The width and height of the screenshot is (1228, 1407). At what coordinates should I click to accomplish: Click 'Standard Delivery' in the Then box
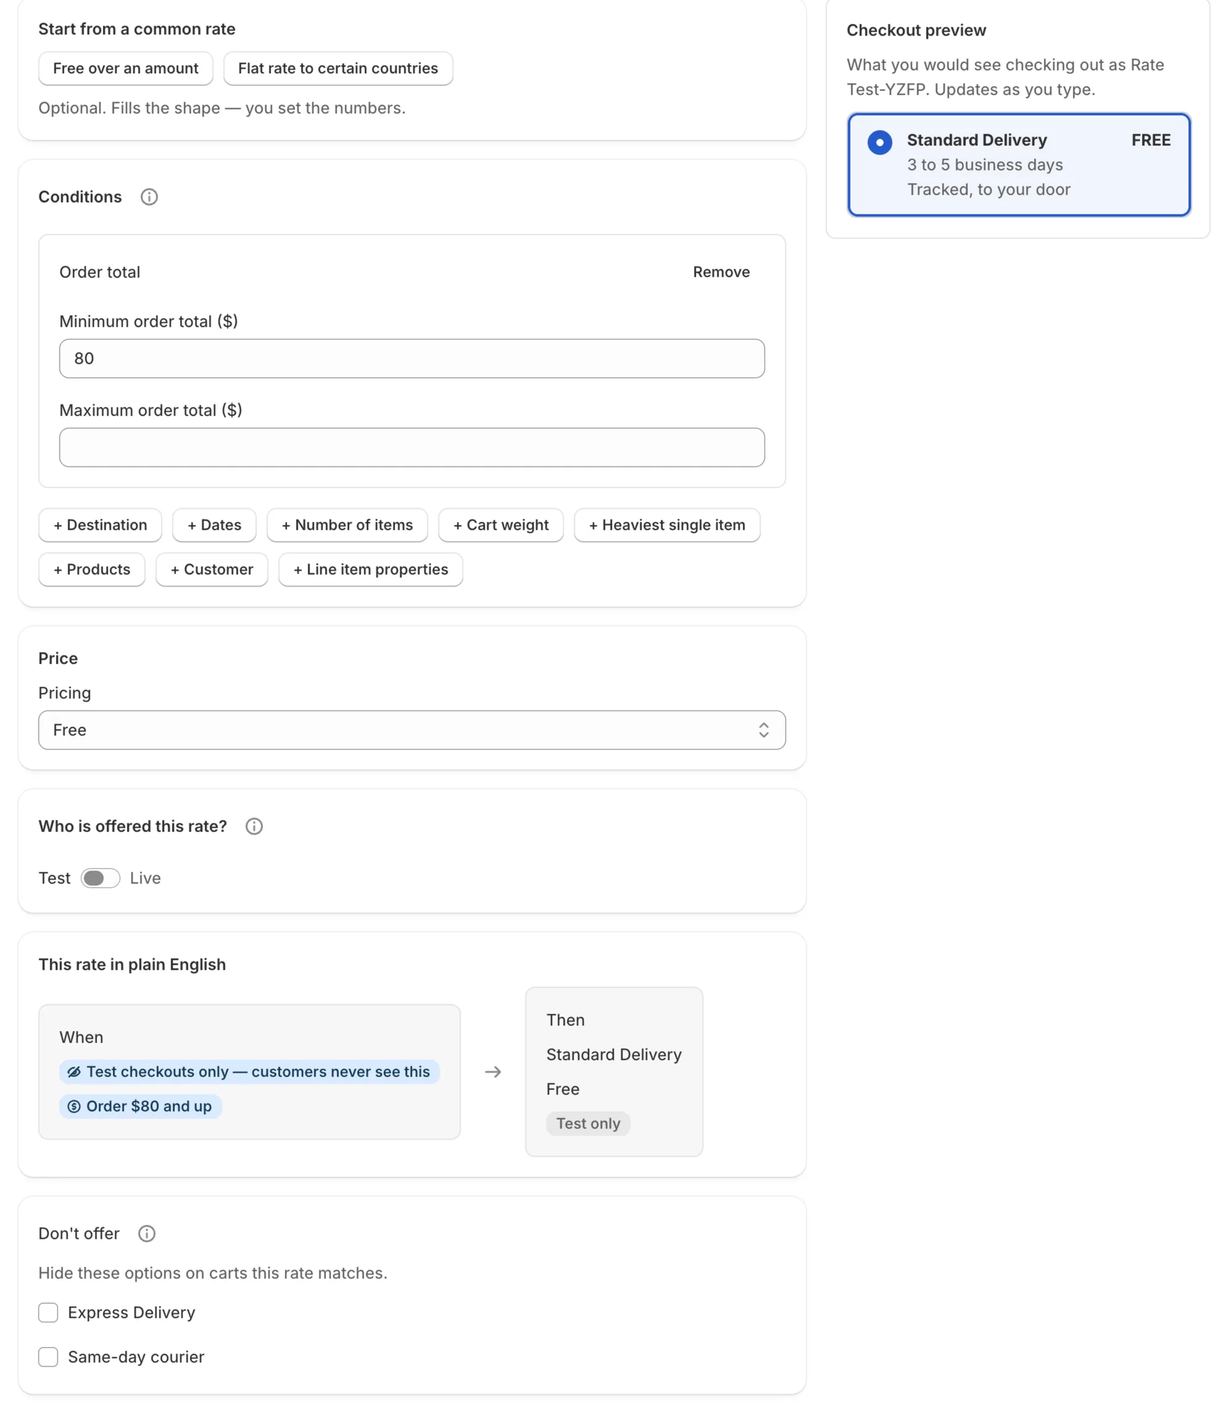[x=614, y=1055]
